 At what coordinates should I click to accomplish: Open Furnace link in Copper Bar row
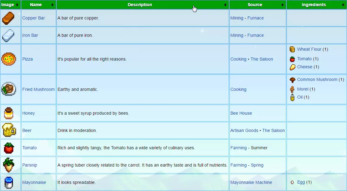click(255, 18)
